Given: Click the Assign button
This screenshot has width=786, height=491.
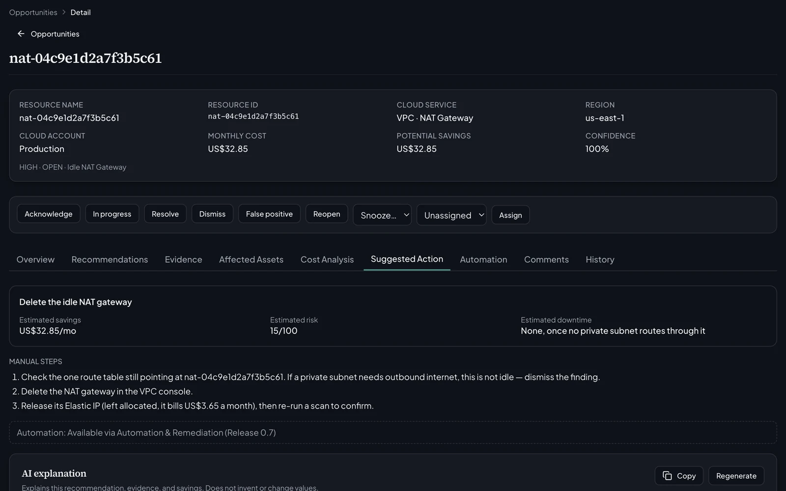Looking at the screenshot, I should (x=510, y=215).
